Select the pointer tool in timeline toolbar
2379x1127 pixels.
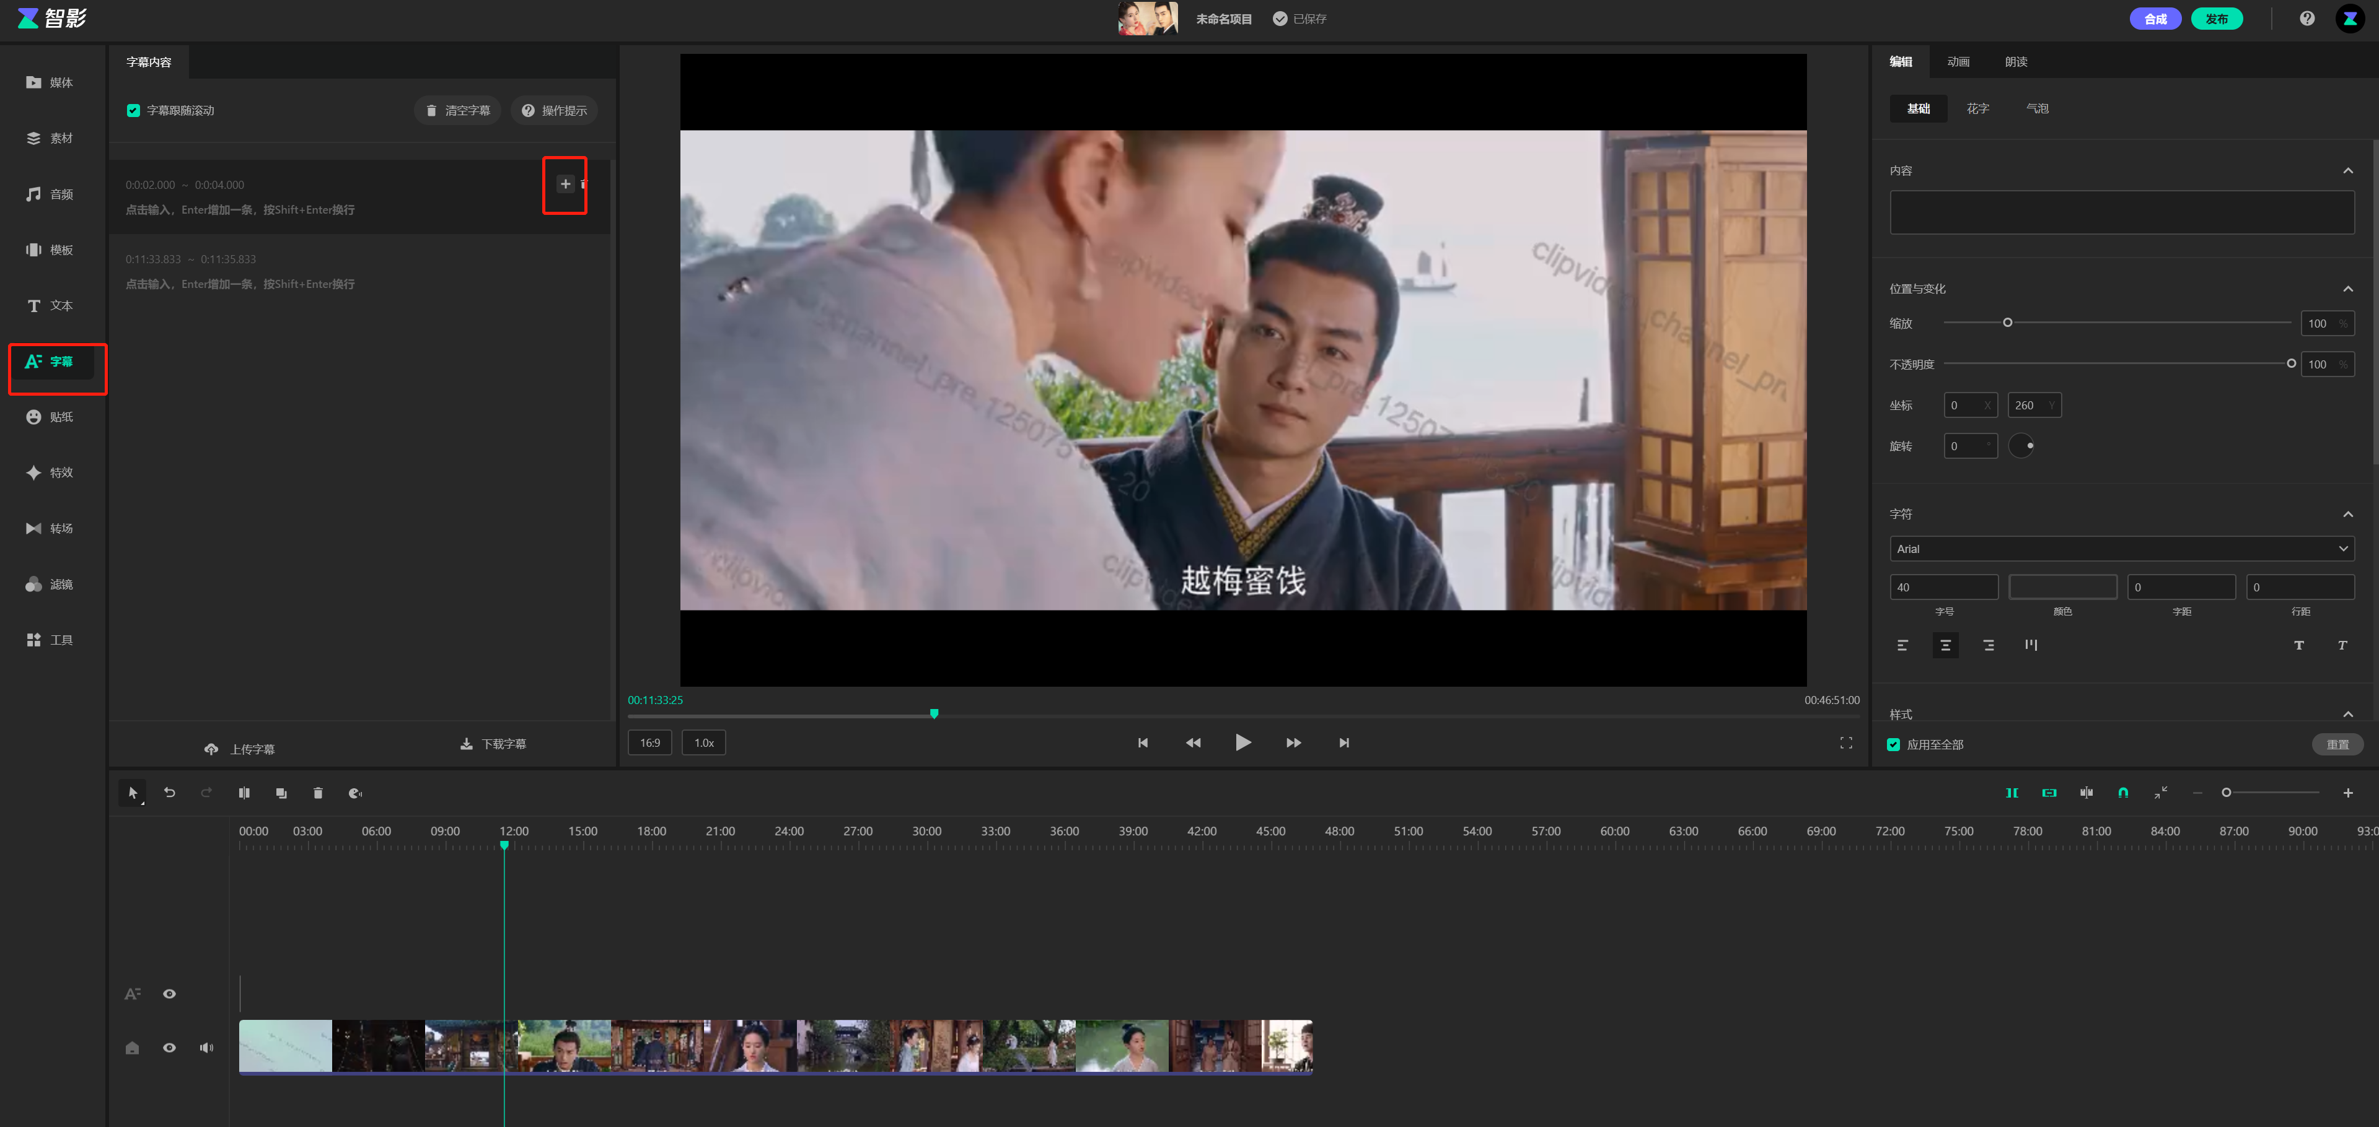132,793
